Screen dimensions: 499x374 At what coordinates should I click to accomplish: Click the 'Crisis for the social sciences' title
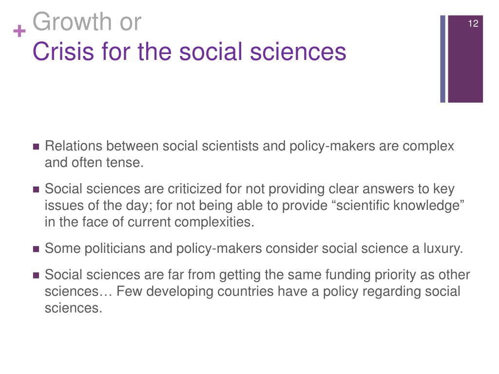coord(190,52)
